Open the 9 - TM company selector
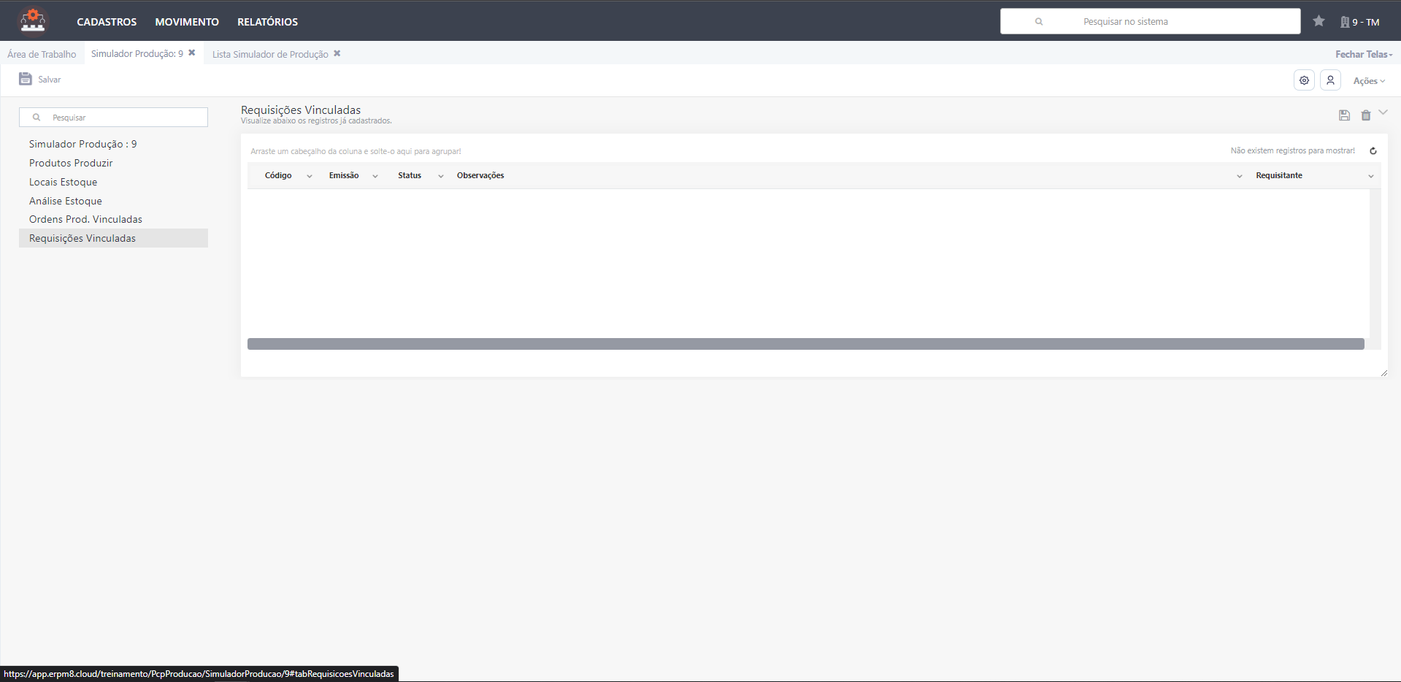Image resolution: width=1401 pixels, height=682 pixels. [1360, 22]
